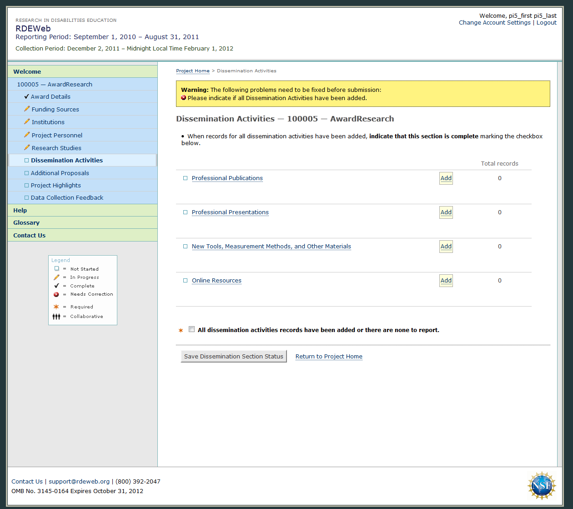Click the pencil icon beside Research Studies
Screen dimensions: 573x509
click(27, 147)
